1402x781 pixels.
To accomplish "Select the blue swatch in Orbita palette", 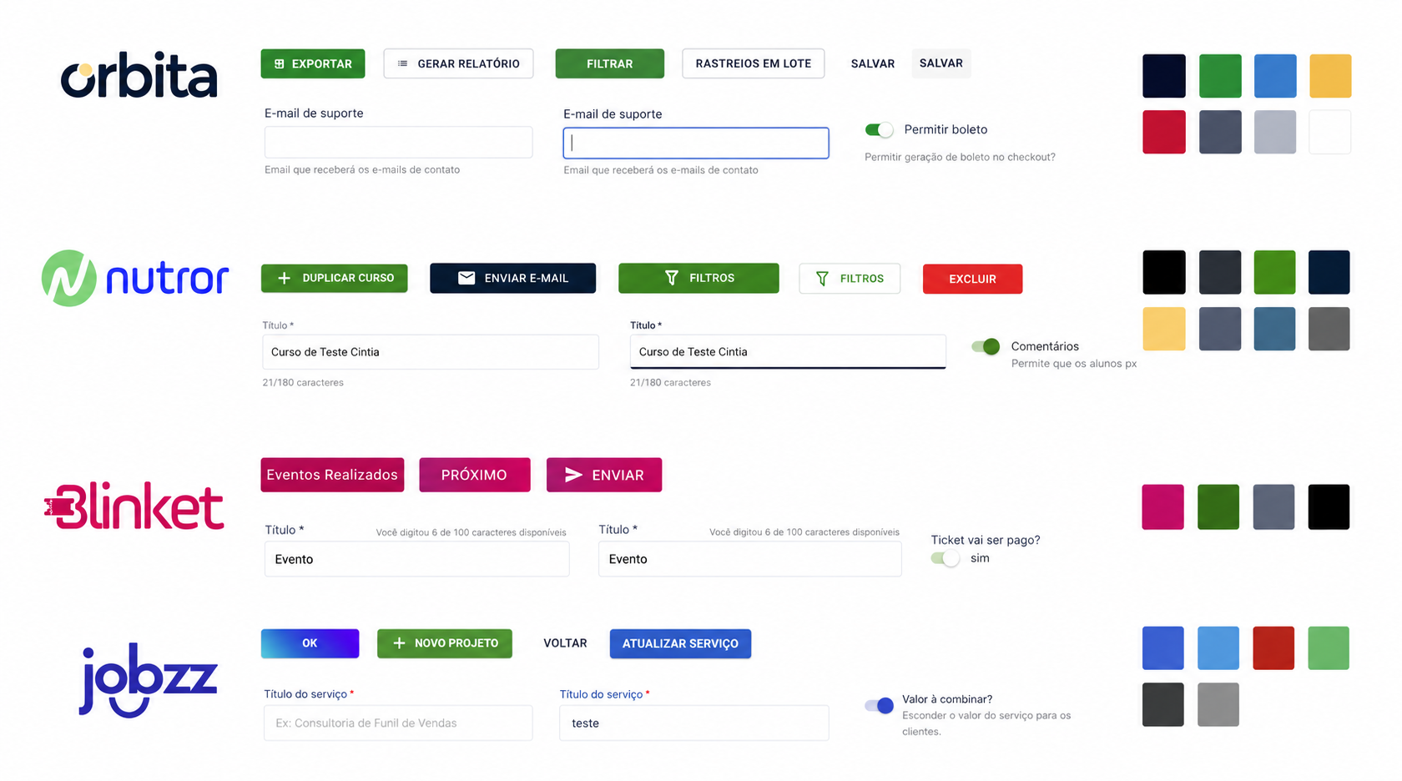I will click(1275, 76).
